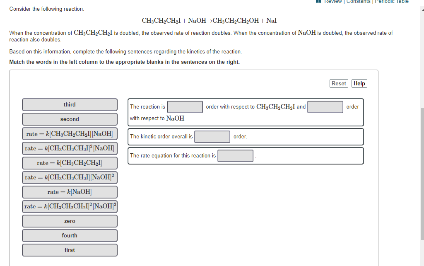Screen dimensions: 424x266
Task: Select the "first" word tile
Action: (x=70, y=250)
